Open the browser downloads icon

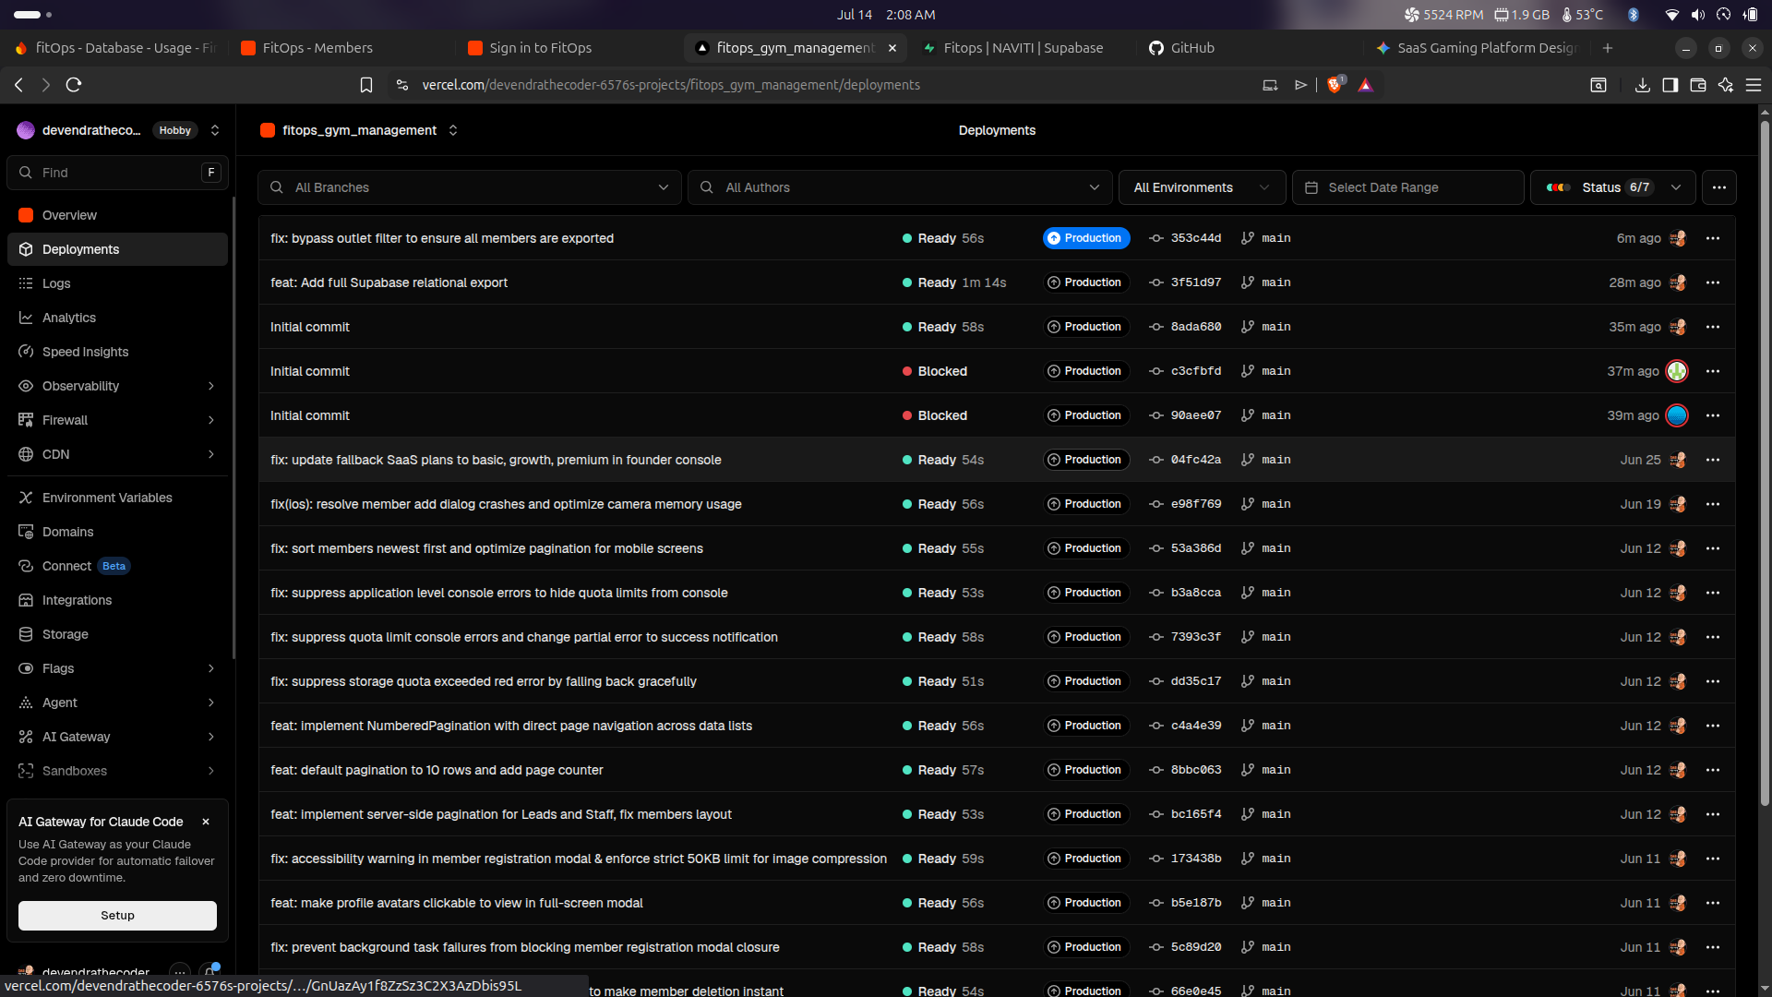1642,85
